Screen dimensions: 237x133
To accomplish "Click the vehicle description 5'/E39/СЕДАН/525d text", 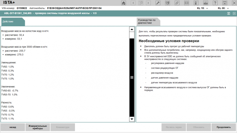I will (74, 8).
